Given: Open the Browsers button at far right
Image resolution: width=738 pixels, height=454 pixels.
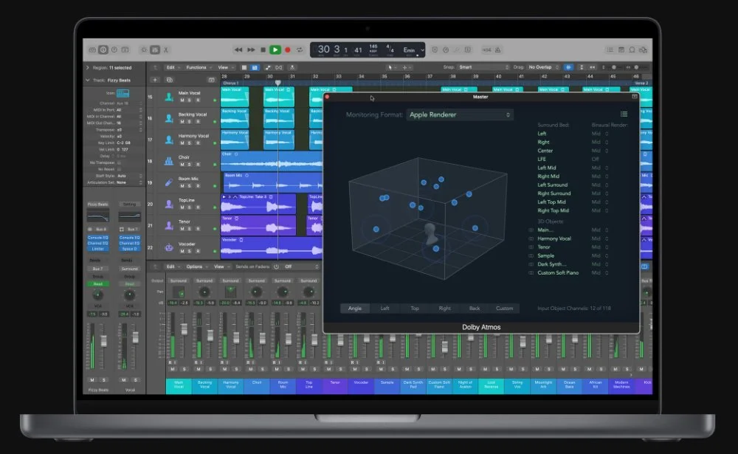Looking at the screenshot, I should click(x=644, y=49).
